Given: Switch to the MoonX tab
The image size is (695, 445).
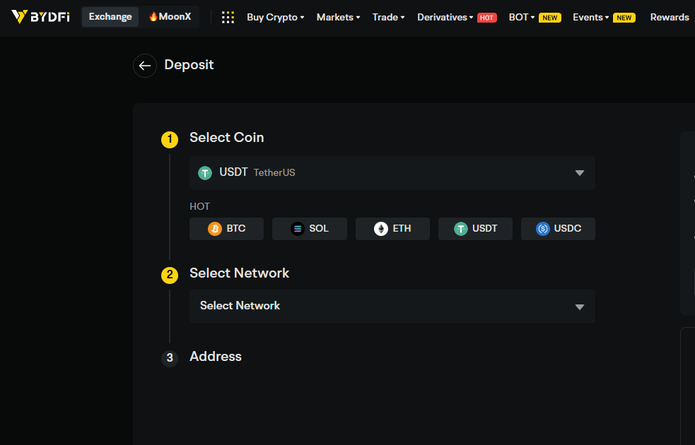Looking at the screenshot, I should click(x=170, y=17).
